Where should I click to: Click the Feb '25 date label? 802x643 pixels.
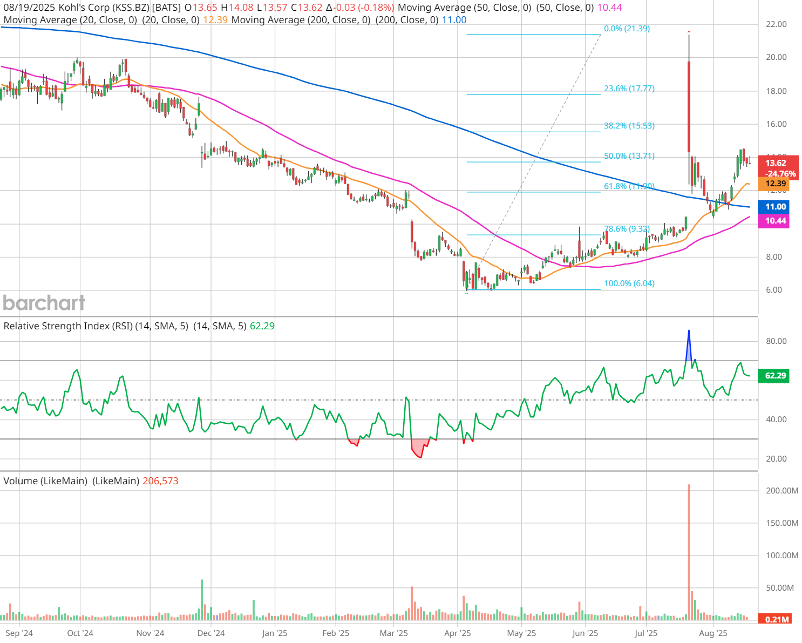click(336, 633)
